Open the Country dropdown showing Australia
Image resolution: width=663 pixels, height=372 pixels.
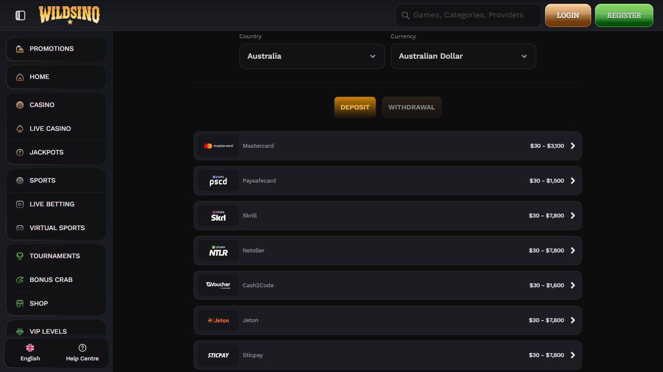point(312,56)
